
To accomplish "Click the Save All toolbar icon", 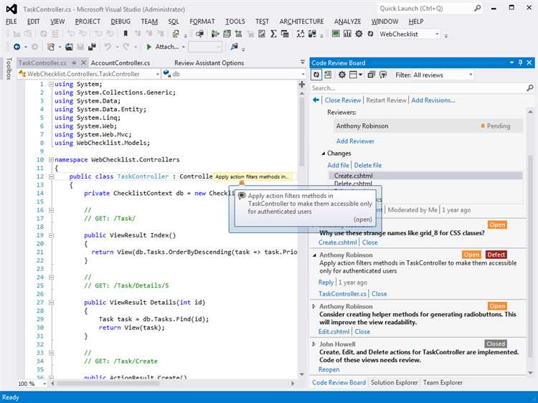I will click(92, 47).
